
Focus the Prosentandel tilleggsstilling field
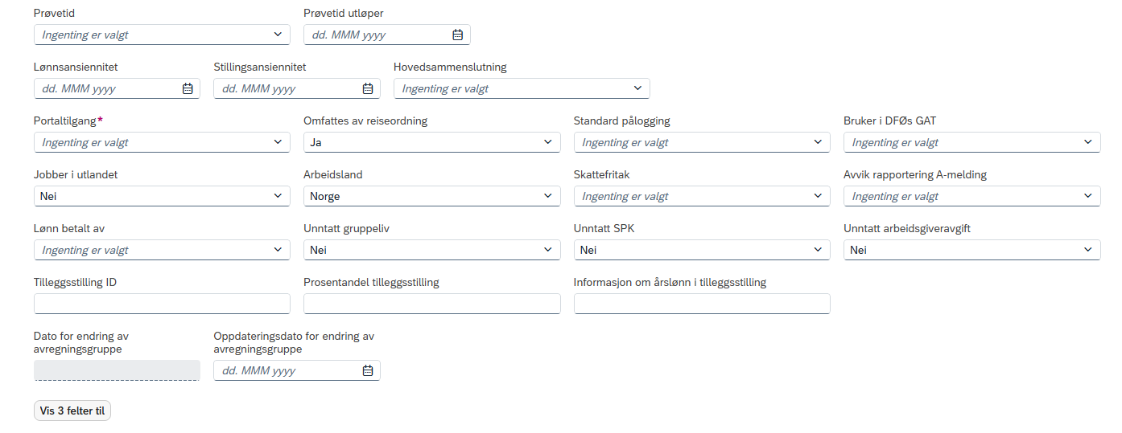(x=432, y=304)
